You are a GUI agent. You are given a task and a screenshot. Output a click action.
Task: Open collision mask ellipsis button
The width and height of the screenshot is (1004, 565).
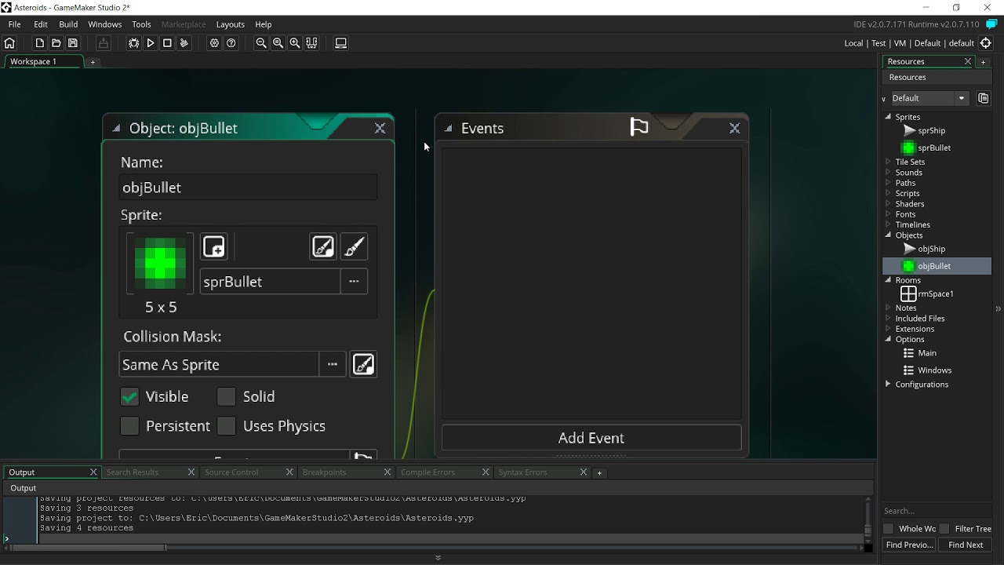pyautogui.click(x=333, y=364)
